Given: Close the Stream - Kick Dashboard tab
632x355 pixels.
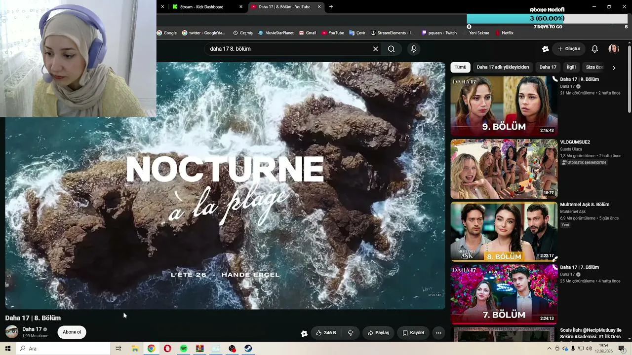Looking at the screenshot, I should (x=241, y=7).
